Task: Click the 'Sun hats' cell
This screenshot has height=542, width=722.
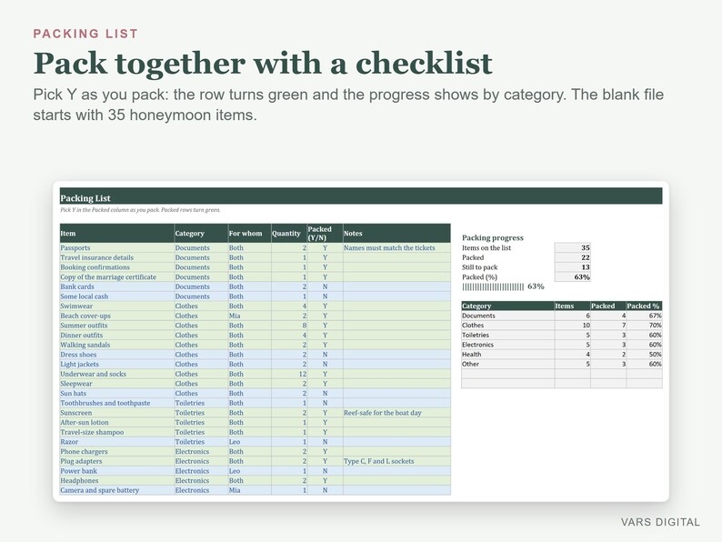Action: point(117,393)
